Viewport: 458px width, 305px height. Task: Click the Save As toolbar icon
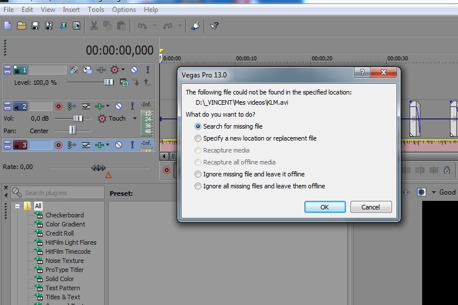click(49, 26)
